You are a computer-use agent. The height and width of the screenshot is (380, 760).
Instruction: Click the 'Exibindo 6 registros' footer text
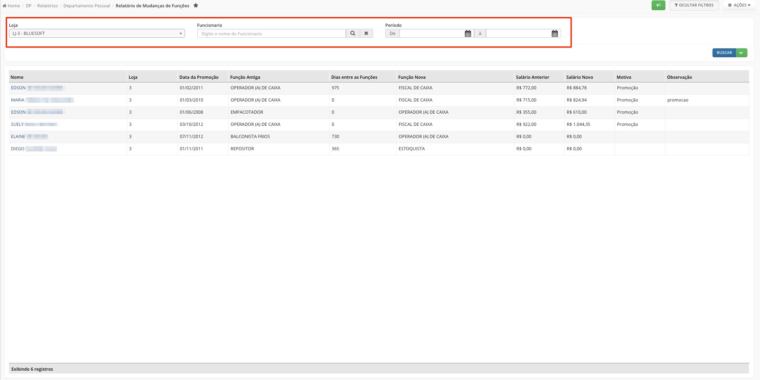tap(32, 369)
